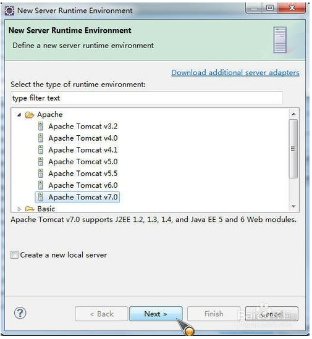Click the Cancel button

coord(272,314)
